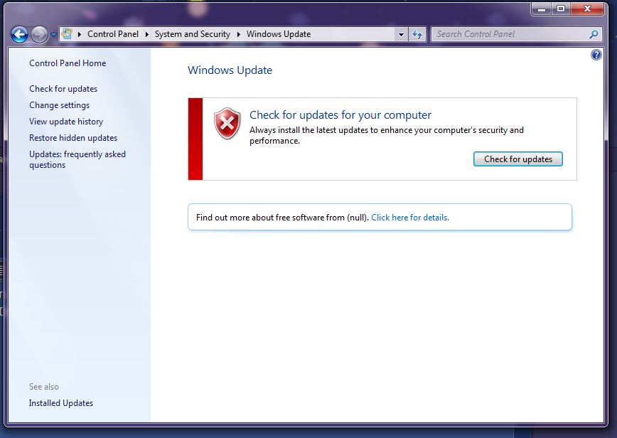Click the Windows Update page heading
The height and width of the screenshot is (438, 617).
230,70
